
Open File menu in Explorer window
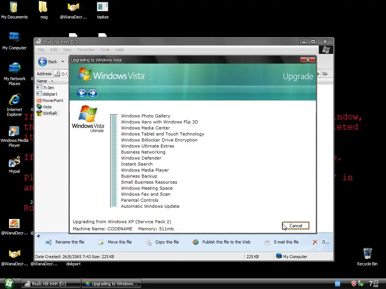coord(41,50)
